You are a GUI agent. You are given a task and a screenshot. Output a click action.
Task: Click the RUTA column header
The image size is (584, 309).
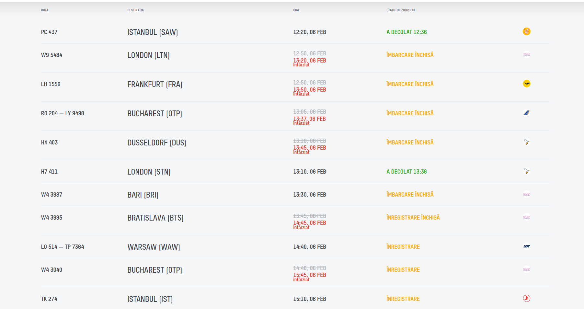click(x=45, y=10)
